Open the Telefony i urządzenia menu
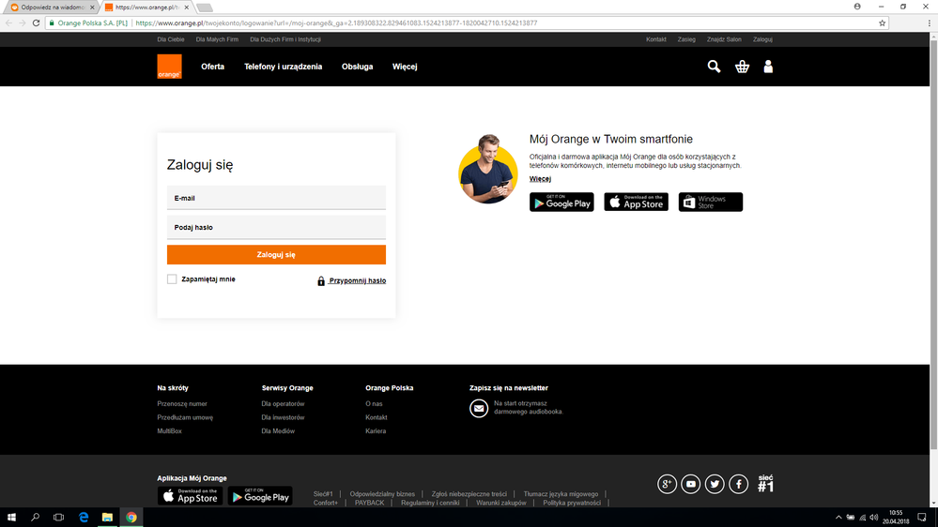The width and height of the screenshot is (938, 527). click(283, 67)
